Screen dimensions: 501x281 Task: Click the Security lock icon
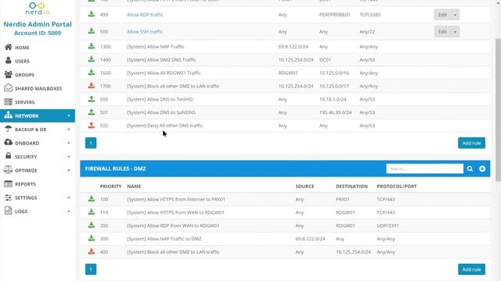[x=9, y=156]
